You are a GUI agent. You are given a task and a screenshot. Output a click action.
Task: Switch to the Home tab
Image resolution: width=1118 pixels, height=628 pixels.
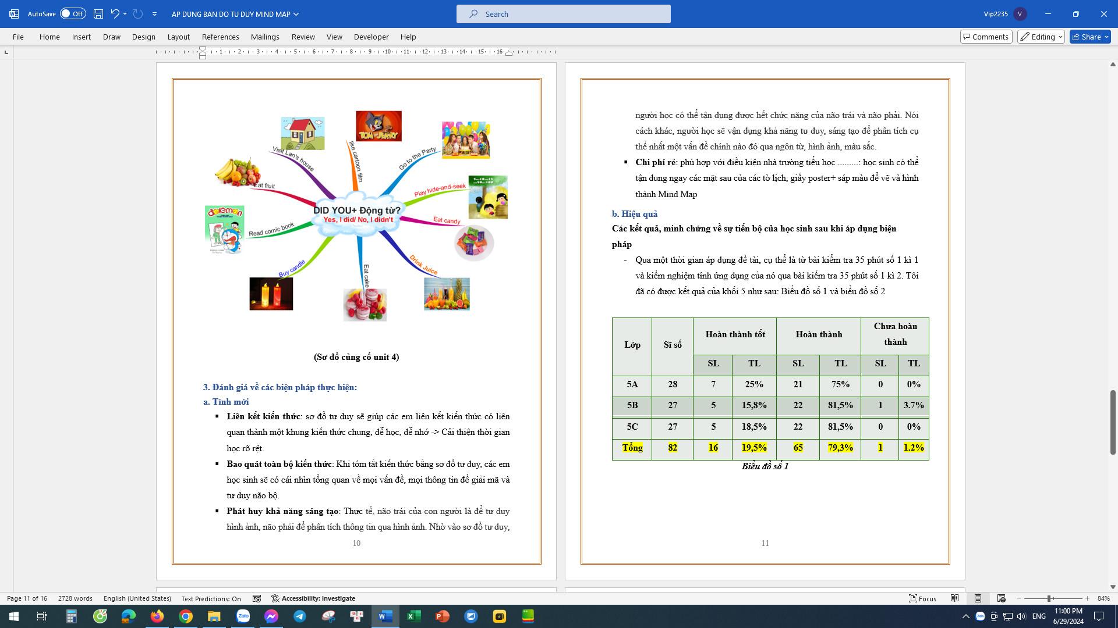49,37
